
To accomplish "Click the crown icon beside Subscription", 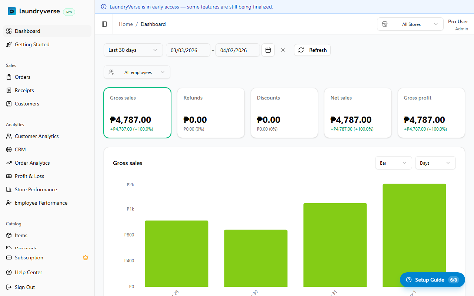I will [86, 258].
